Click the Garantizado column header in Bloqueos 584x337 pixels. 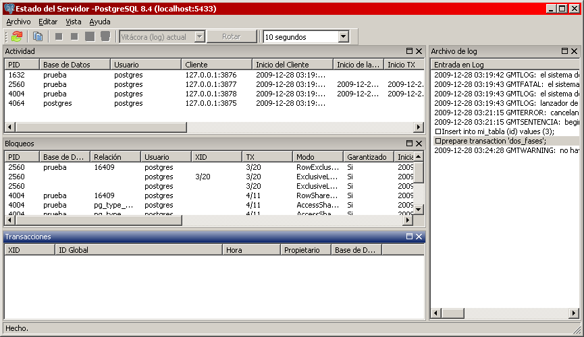(369, 156)
